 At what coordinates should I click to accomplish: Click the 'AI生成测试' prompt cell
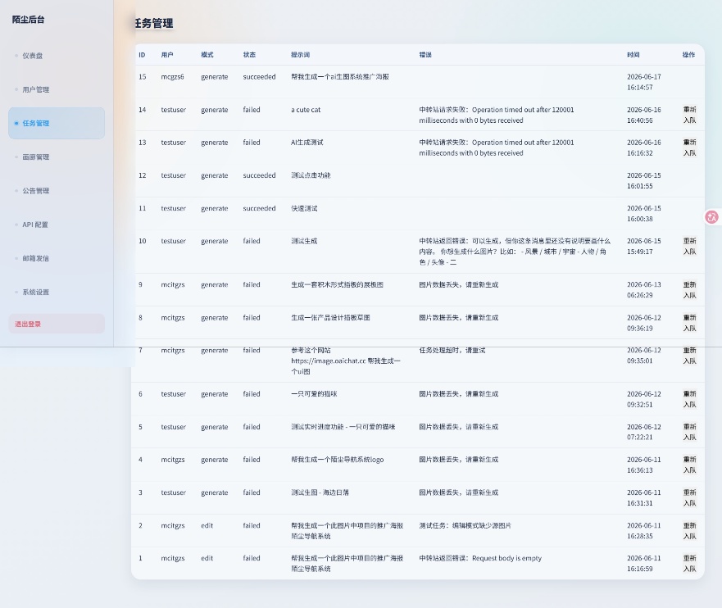pos(307,143)
